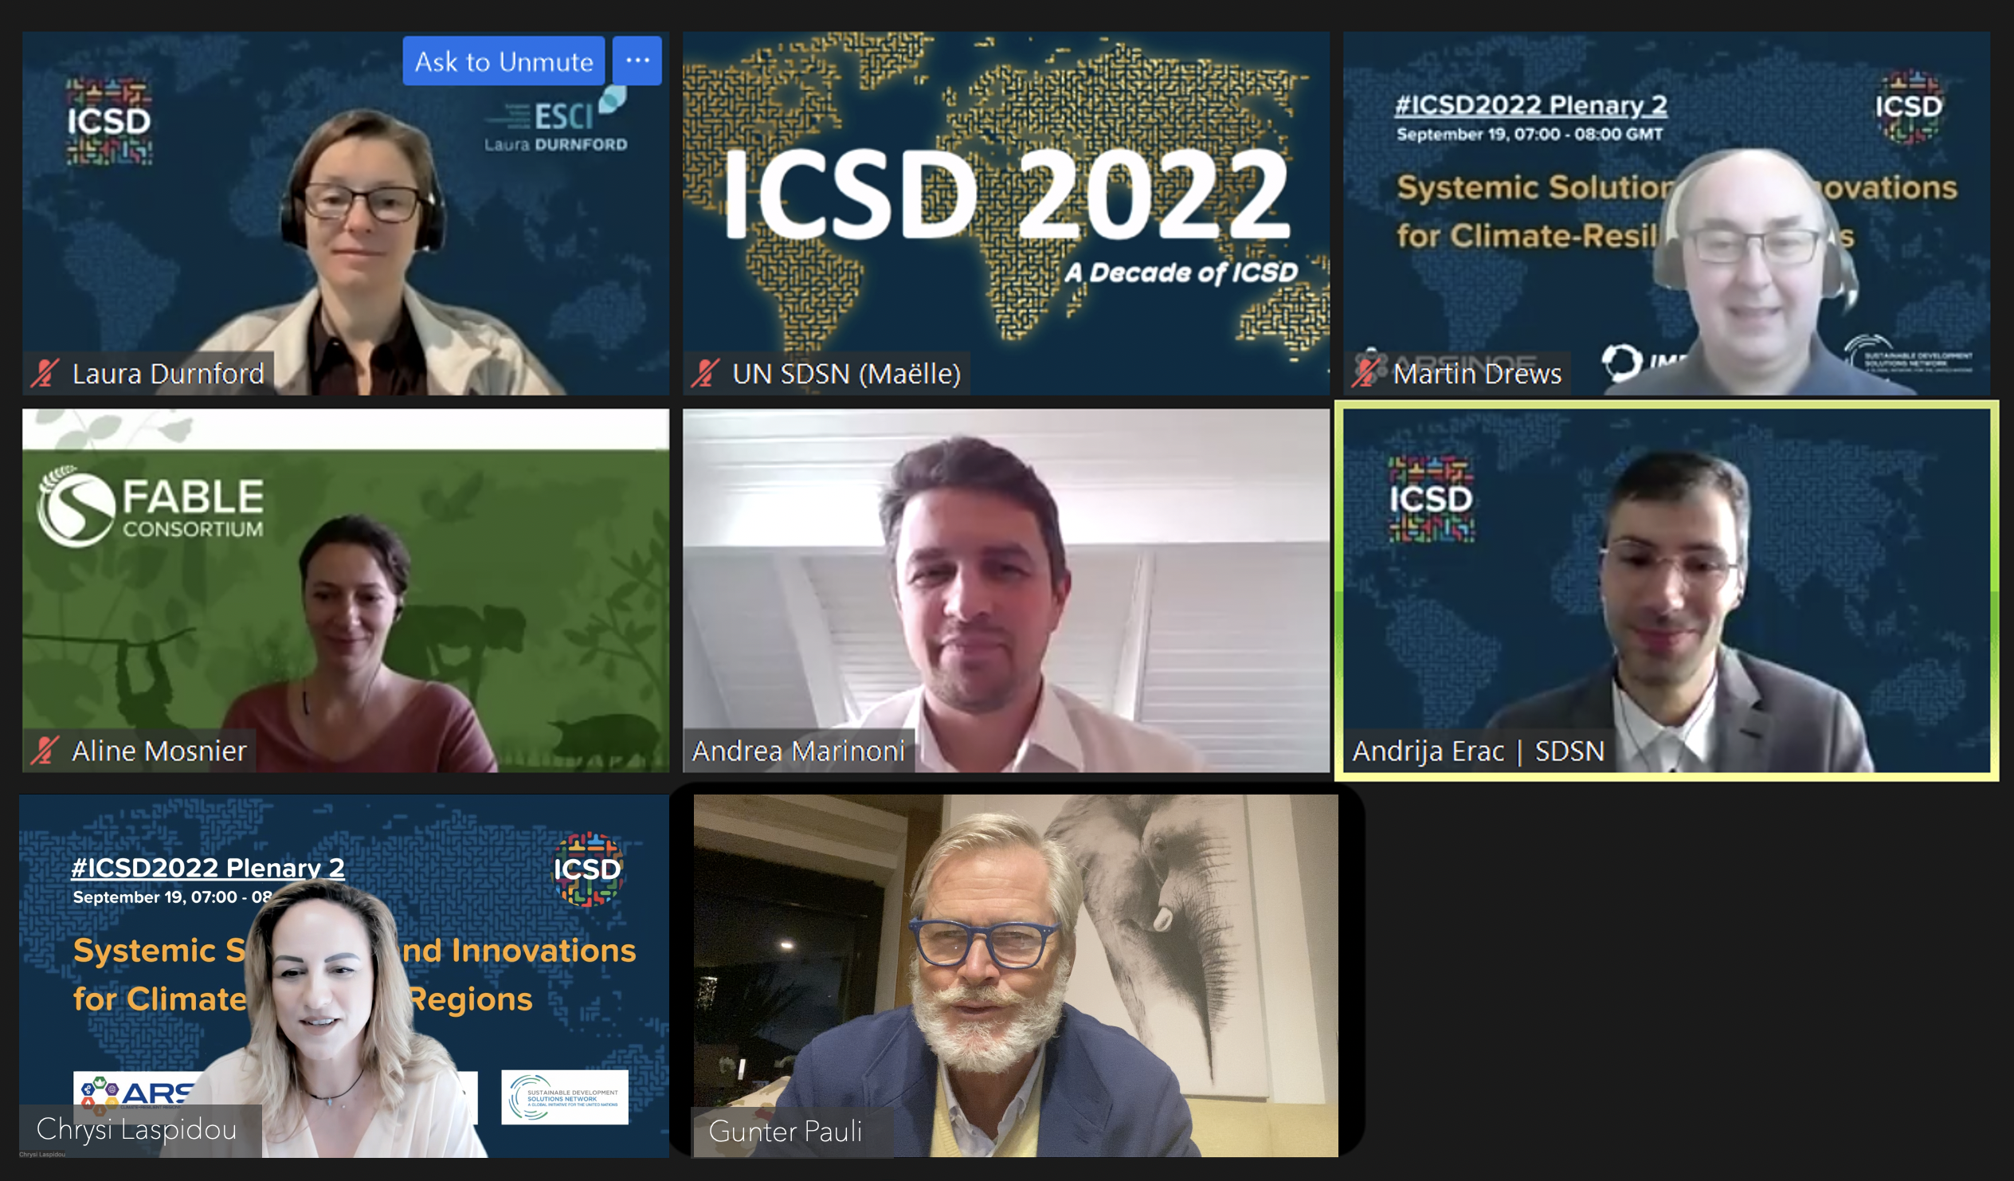This screenshot has height=1181, width=2014.
Task: Select Gunter Pauli's video tile
Action: click(x=1016, y=975)
